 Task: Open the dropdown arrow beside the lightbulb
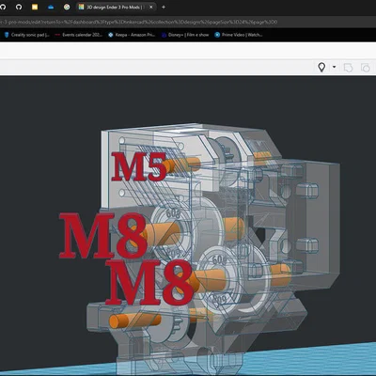click(334, 67)
